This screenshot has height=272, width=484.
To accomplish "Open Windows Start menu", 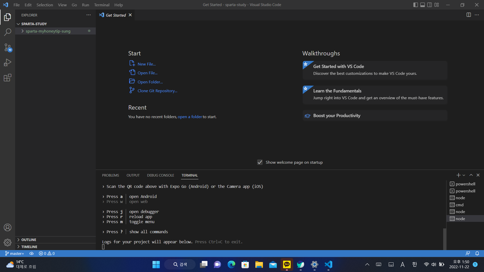I will coord(156,264).
